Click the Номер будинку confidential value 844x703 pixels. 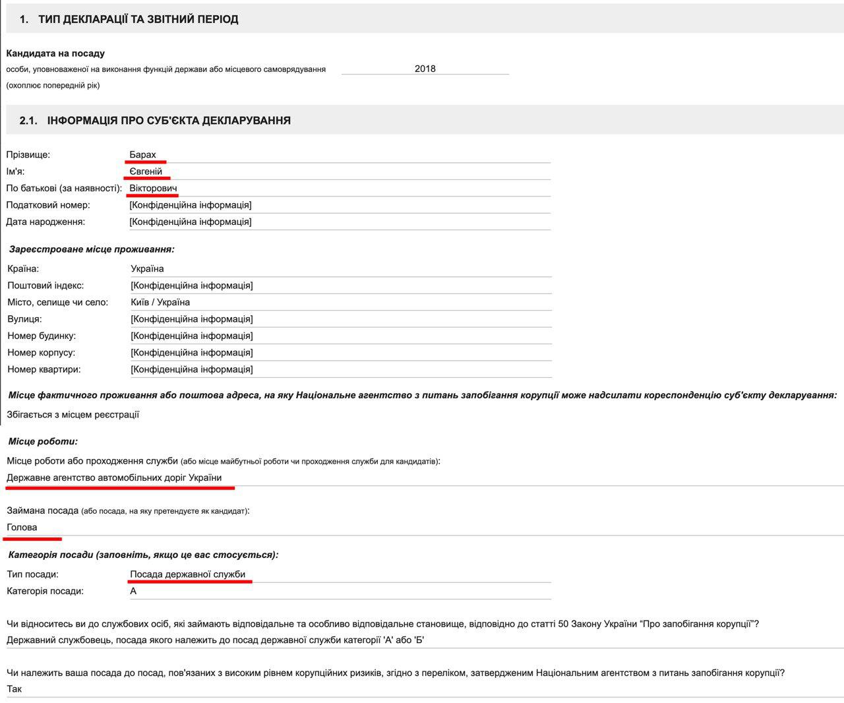click(x=192, y=336)
